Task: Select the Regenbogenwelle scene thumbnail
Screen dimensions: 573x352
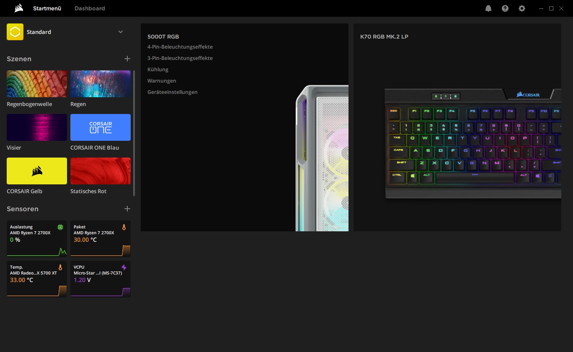Action: click(x=37, y=84)
